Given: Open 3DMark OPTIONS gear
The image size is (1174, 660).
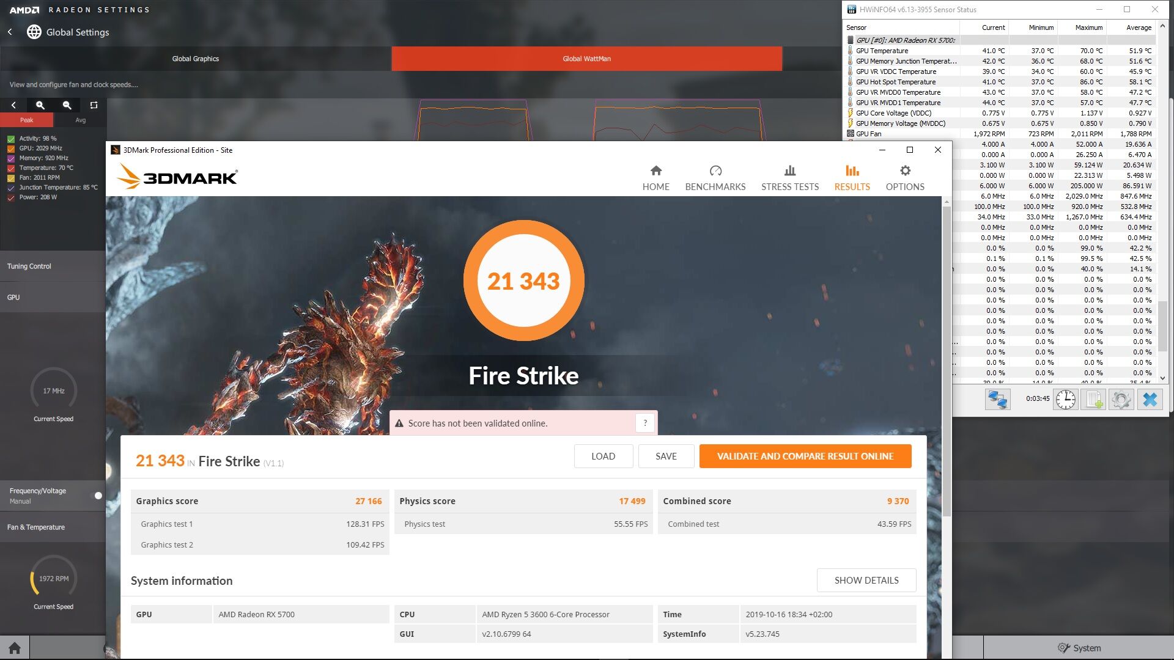Looking at the screenshot, I should pos(905,178).
